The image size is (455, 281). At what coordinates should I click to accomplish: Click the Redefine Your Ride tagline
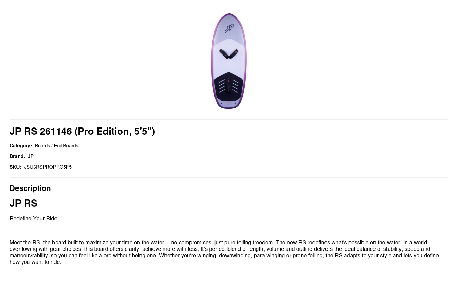(34, 218)
